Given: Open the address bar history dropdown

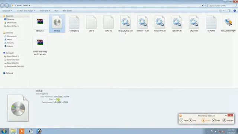Looking at the screenshot, I should pyautogui.click(x=202, y=6).
